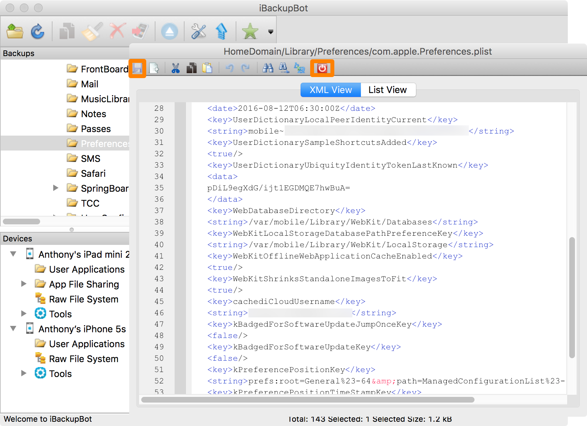The height and width of the screenshot is (426, 587).
Task: Expand Tools under iPad mini 2
Action: (x=24, y=313)
